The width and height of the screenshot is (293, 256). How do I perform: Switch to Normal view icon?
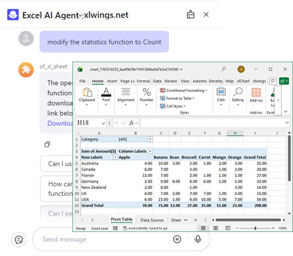203,228
